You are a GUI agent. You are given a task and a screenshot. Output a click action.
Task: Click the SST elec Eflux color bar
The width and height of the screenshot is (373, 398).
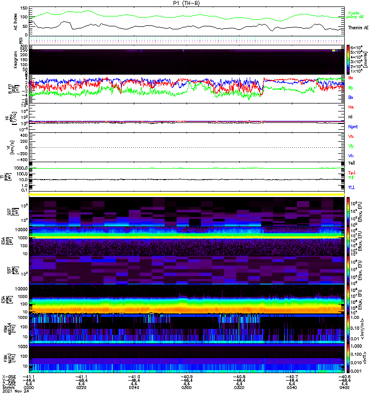click(348, 270)
